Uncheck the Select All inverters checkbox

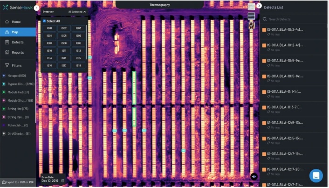tap(44, 21)
